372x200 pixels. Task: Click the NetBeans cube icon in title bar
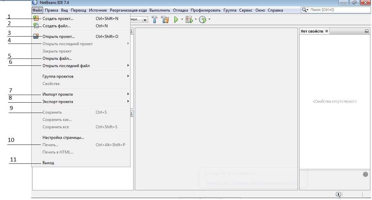tap(35, 3)
